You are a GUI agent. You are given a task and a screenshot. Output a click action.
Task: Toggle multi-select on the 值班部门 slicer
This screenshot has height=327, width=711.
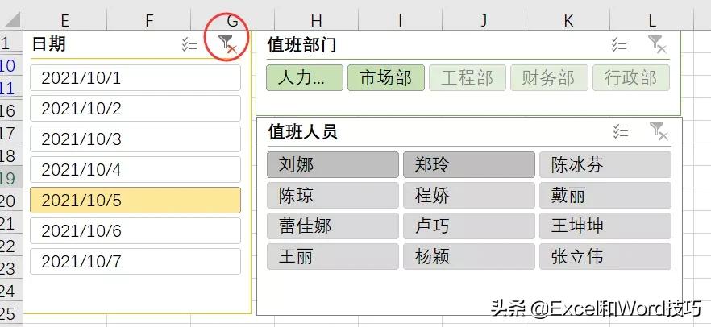click(x=619, y=44)
